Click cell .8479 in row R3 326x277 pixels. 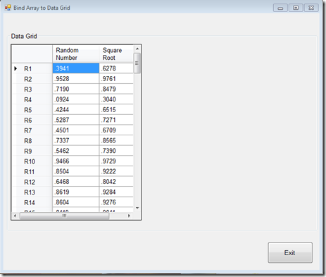point(116,89)
